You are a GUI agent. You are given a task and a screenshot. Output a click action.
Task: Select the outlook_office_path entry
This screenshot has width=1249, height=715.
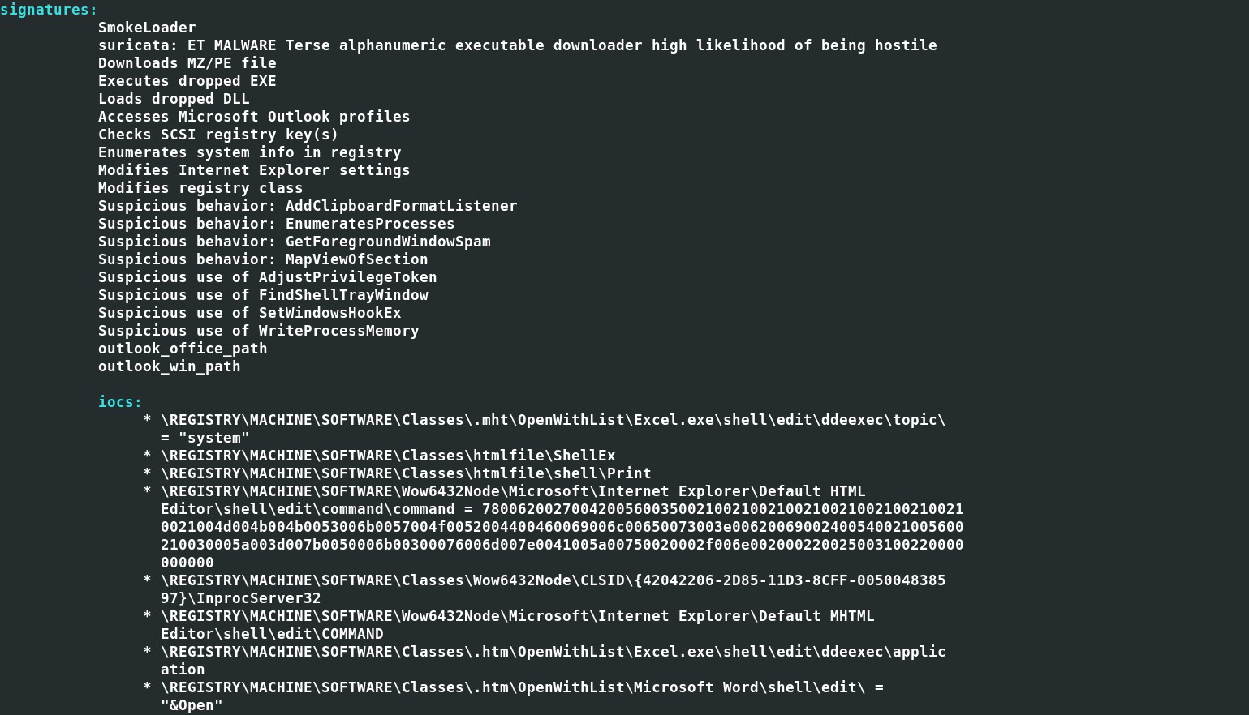coord(183,349)
